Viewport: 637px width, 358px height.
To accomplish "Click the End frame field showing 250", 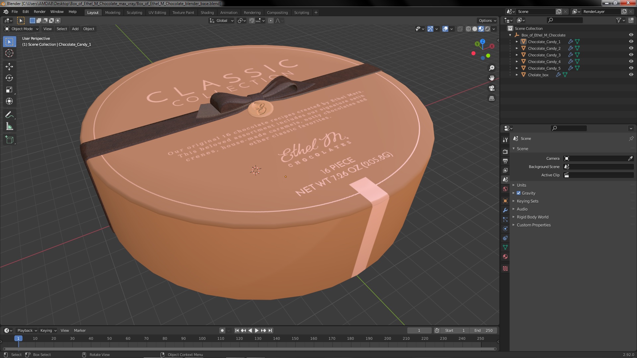I will tap(483, 330).
